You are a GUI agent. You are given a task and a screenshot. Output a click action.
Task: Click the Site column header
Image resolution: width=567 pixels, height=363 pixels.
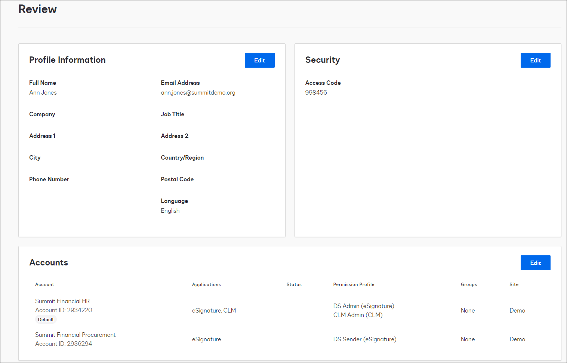(x=514, y=284)
